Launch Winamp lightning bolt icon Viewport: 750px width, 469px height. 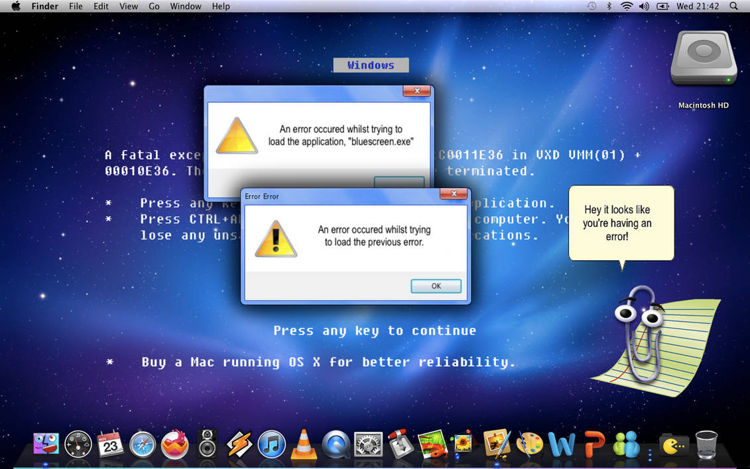[x=239, y=444]
